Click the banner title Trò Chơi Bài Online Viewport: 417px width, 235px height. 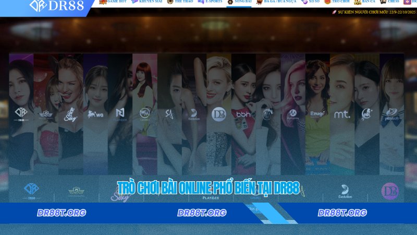coord(208,188)
